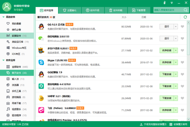Click 下载安装 for QQ轻聊版
The image size is (190, 127).
click(x=167, y=74)
